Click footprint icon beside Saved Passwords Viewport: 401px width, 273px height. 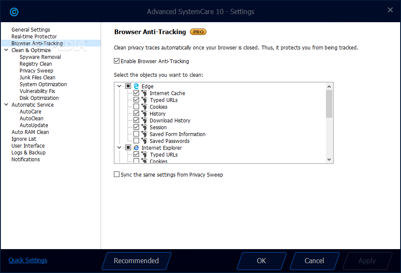tap(145, 141)
